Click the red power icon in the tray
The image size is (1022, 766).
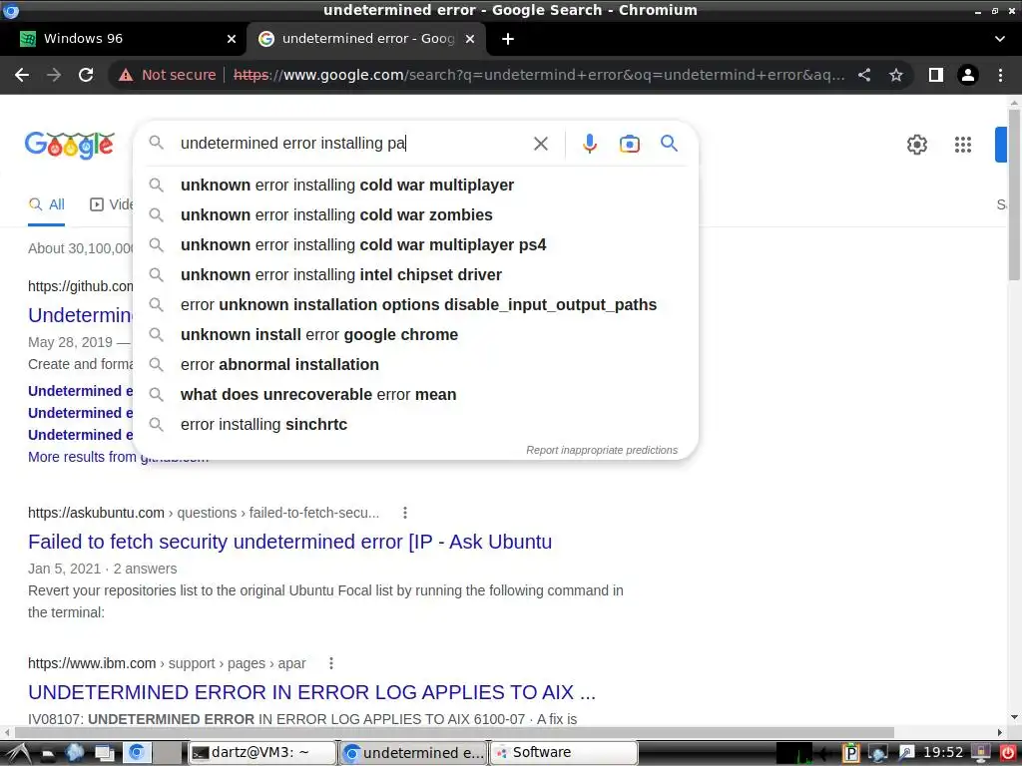1008,753
